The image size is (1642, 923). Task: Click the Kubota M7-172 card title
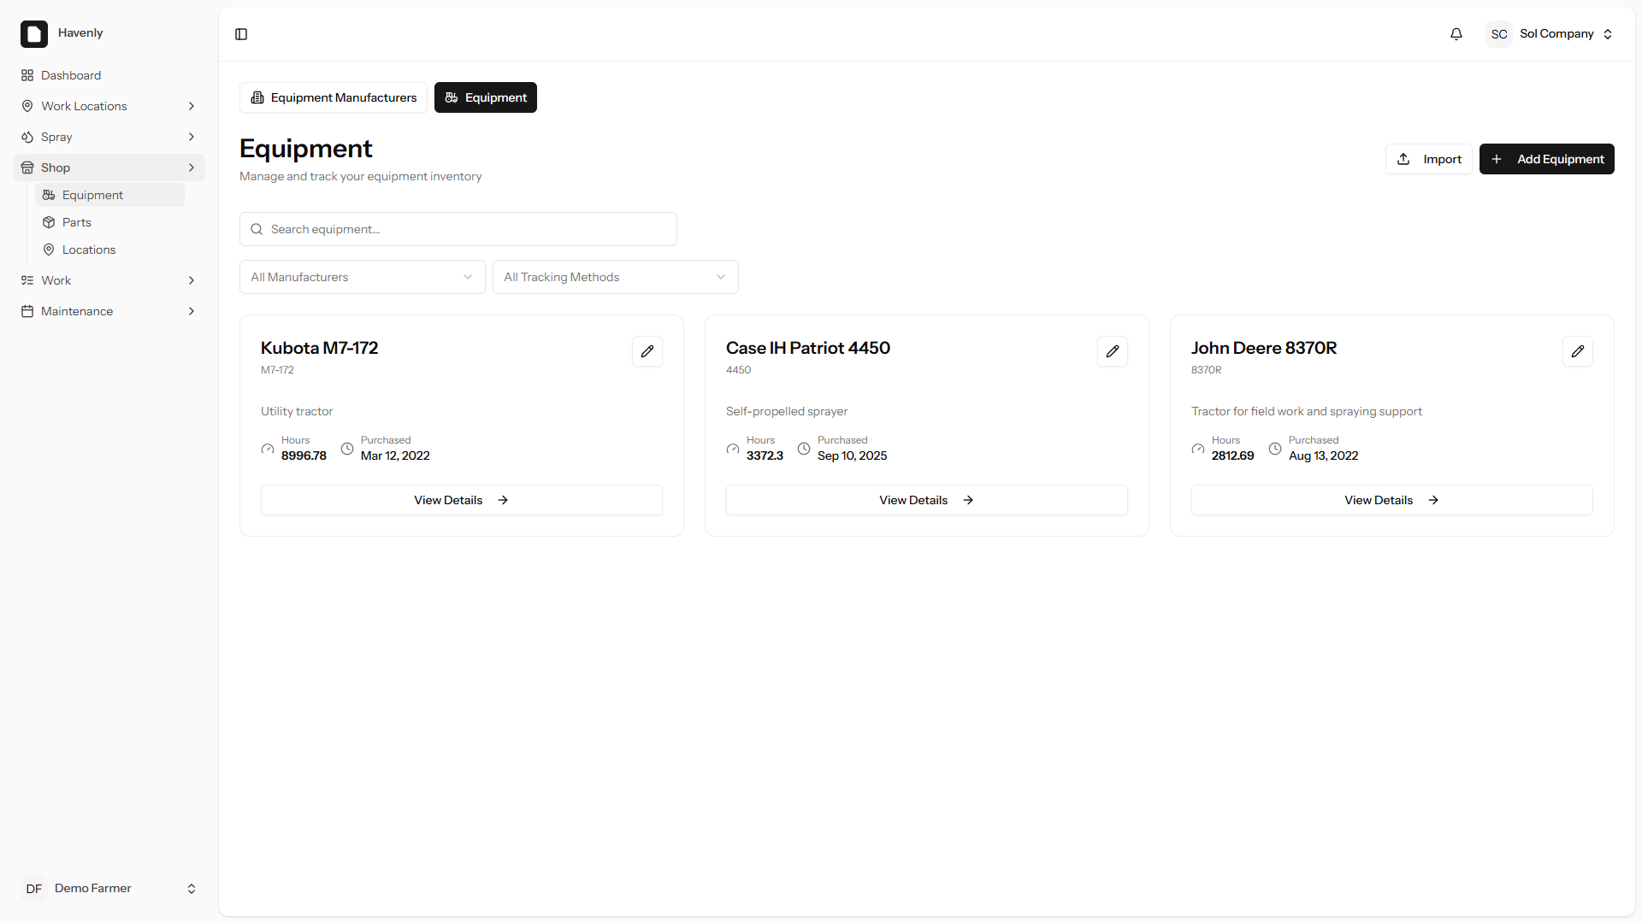(319, 348)
